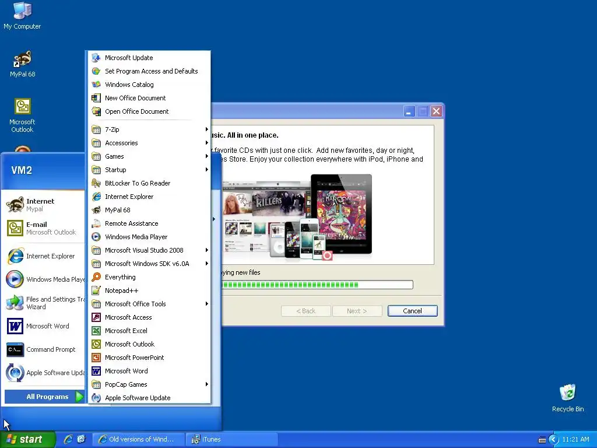Expand Microsoft Visual Studio 2008 submenu arrow
The image size is (597, 448).
(207, 250)
